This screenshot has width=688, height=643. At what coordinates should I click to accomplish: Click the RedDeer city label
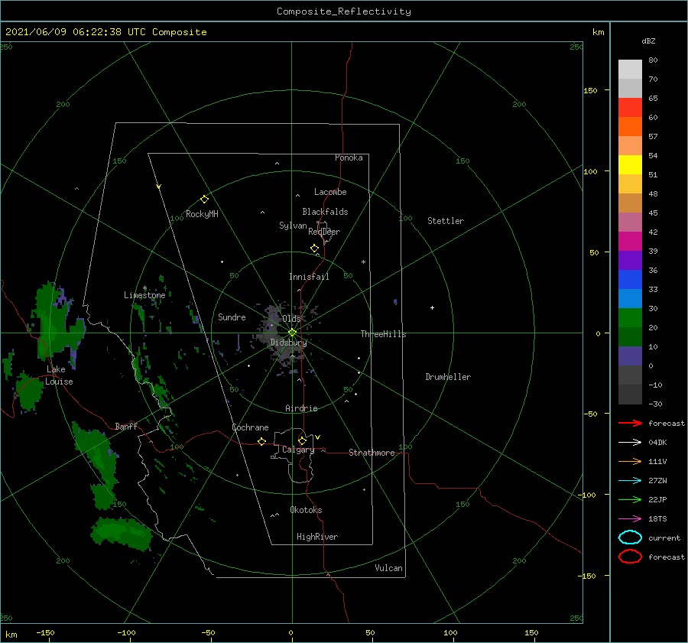(x=324, y=232)
